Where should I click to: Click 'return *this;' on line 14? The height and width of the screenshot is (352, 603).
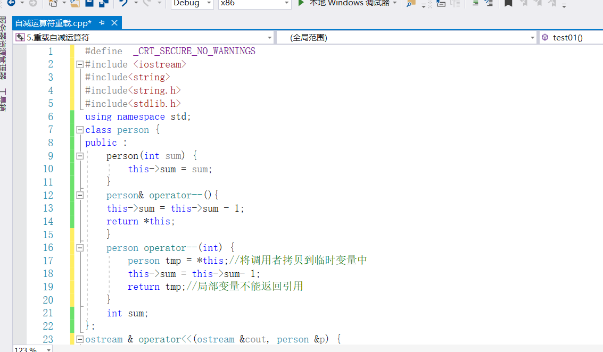(x=141, y=221)
